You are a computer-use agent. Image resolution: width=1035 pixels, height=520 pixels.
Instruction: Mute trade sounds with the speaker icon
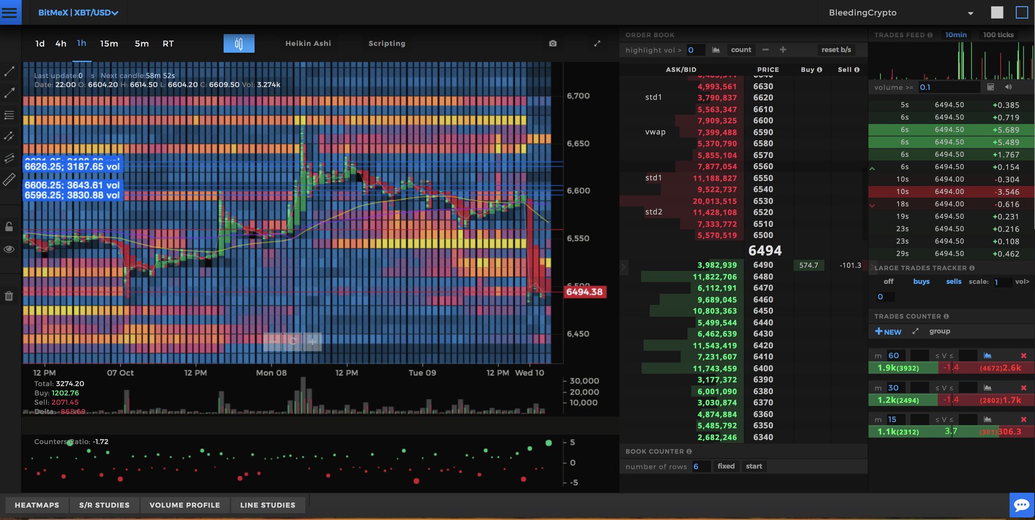1009,86
